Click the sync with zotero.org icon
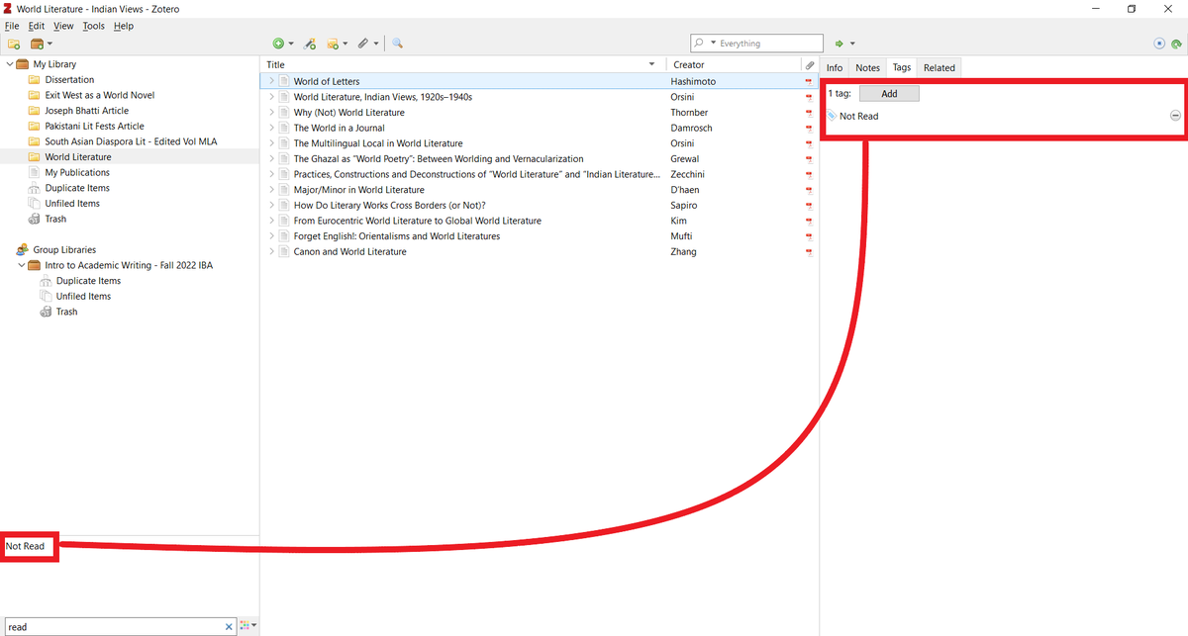This screenshot has width=1188, height=636. click(x=1175, y=44)
